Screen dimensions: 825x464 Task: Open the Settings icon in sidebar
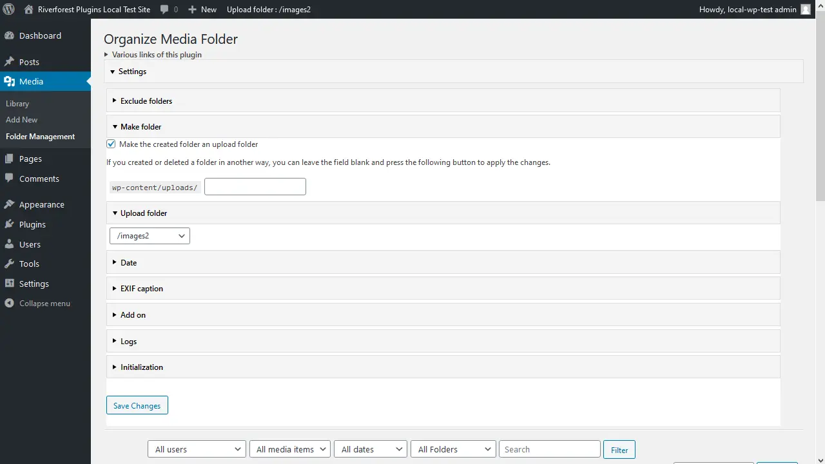pos(11,284)
